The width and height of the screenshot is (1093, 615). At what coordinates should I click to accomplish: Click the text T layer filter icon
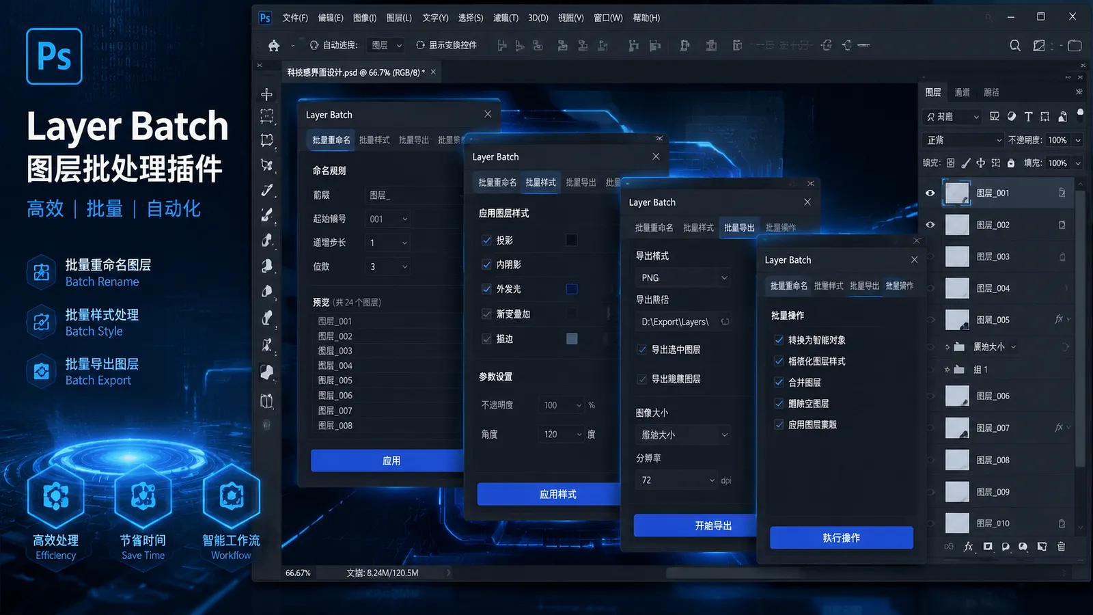point(1028,117)
